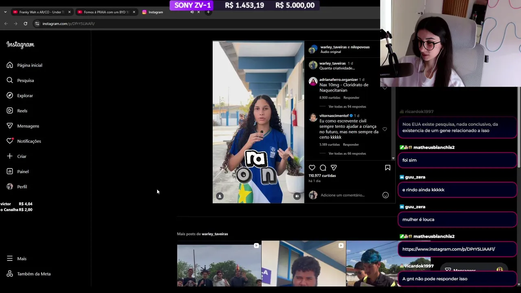View 110.977 curtidas list
The height and width of the screenshot is (293, 521).
pyautogui.click(x=322, y=175)
